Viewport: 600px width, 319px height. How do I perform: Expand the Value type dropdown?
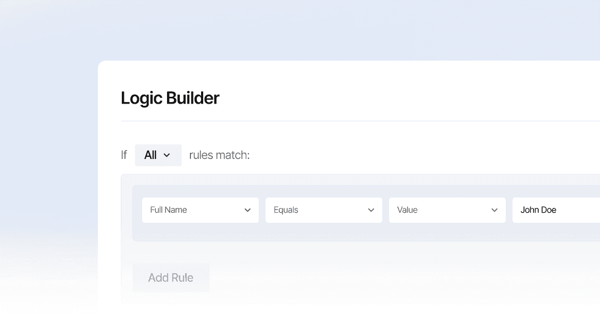(447, 210)
